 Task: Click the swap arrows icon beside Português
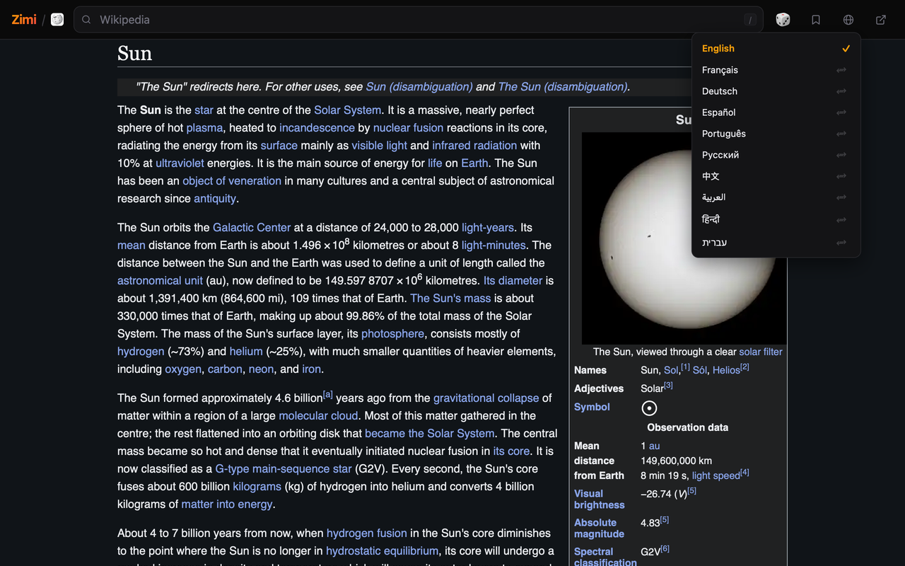pyautogui.click(x=841, y=134)
